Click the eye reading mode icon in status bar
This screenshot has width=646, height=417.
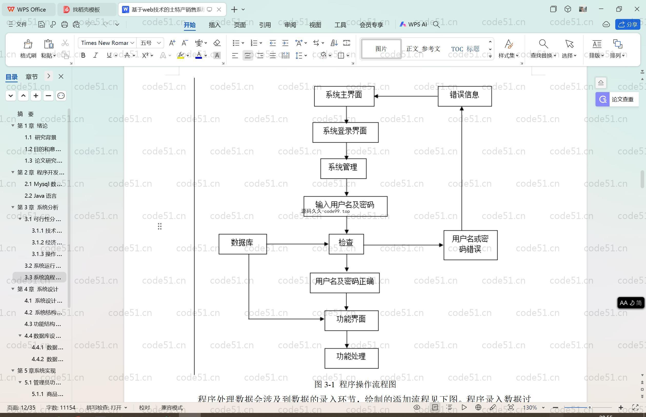tap(417, 407)
